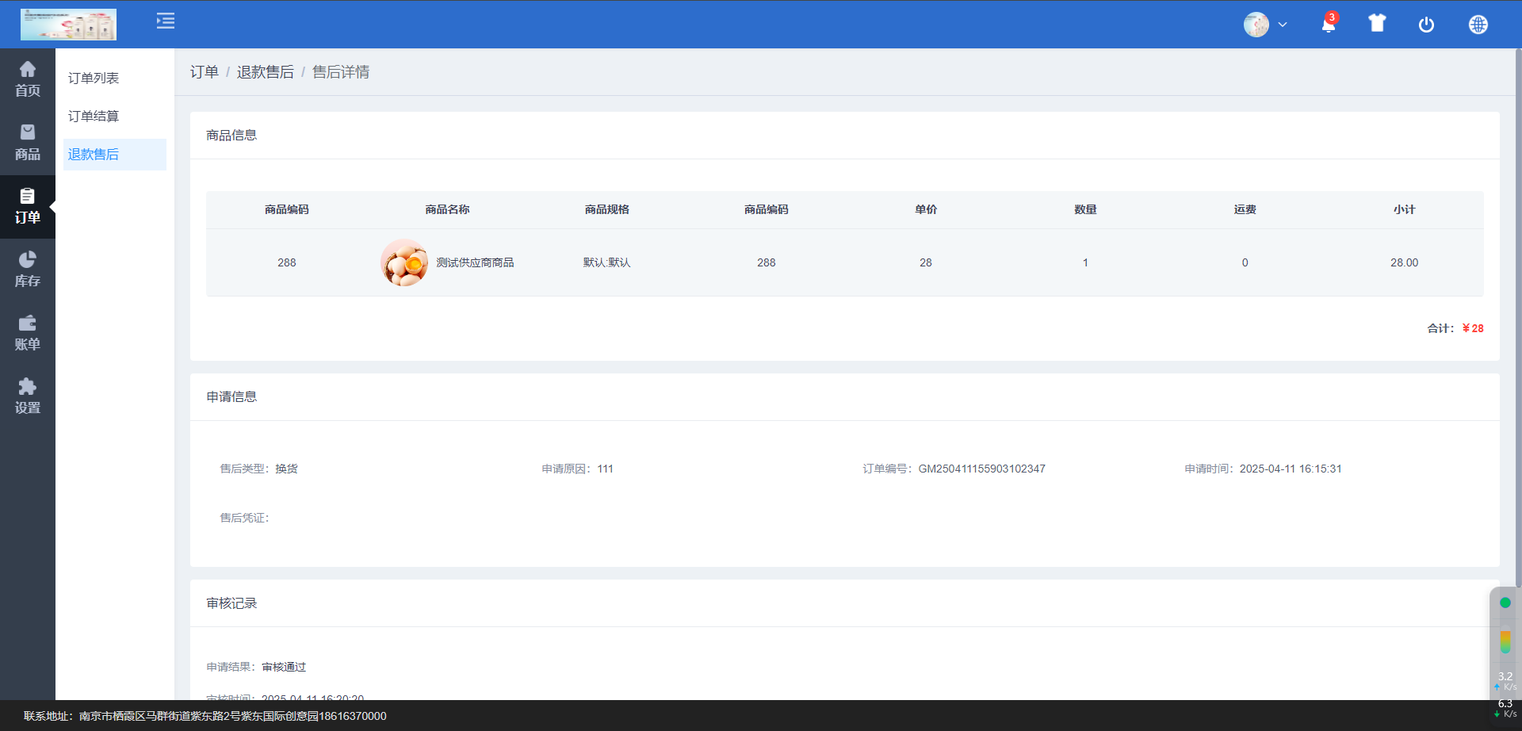Open the 商品 products section
1522x731 pixels.
[28, 143]
